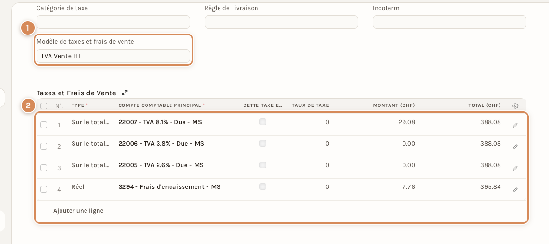The height and width of the screenshot is (244, 549).
Task: Open the 'Réel' type cell
Action: tap(78, 187)
